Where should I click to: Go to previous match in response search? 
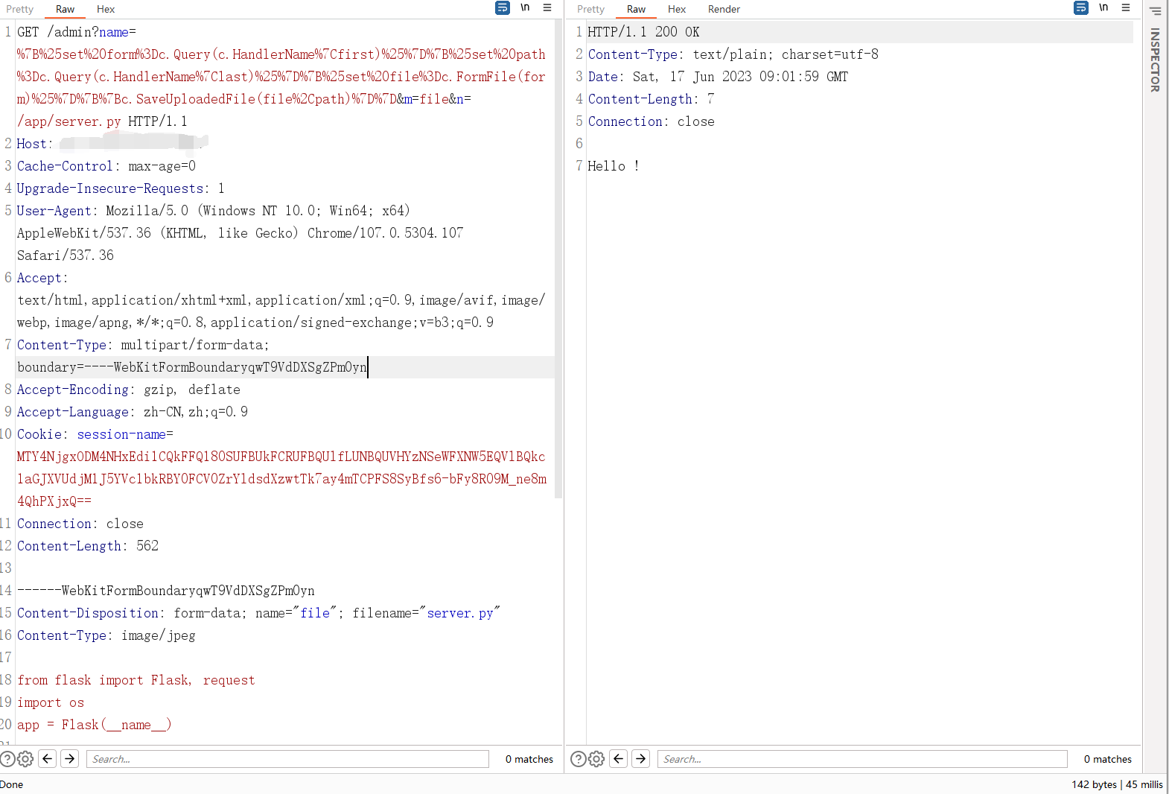point(619,759)
